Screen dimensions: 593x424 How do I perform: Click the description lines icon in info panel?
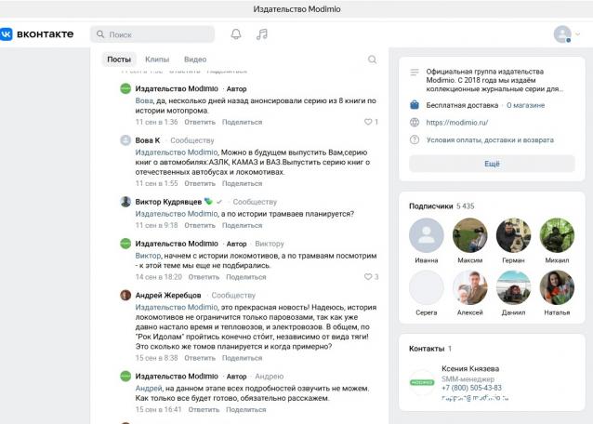tap(415, 72)
